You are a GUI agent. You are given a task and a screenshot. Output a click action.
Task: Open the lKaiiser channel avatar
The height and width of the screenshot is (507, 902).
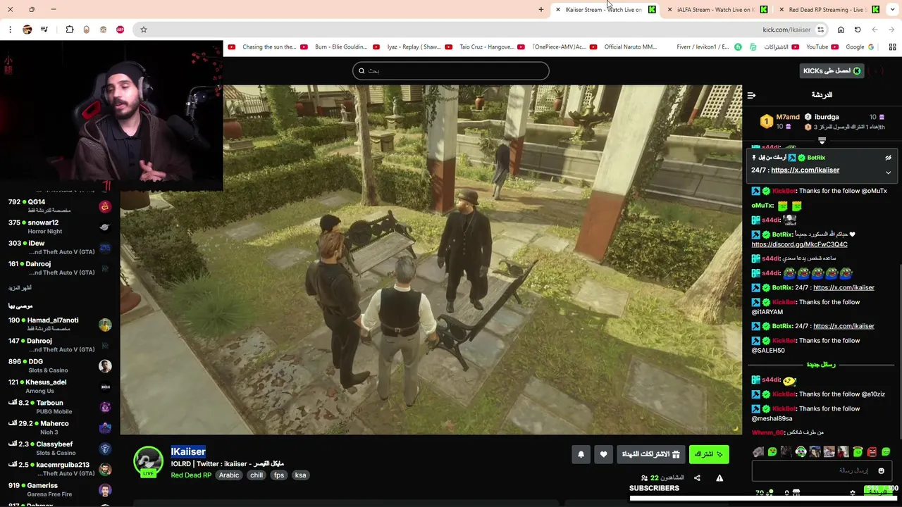pyautogui.click(x=148, y=461)
